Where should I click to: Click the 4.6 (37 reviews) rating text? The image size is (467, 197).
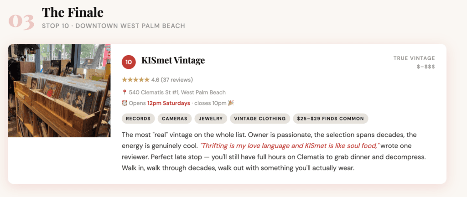[x=172, y=80]
